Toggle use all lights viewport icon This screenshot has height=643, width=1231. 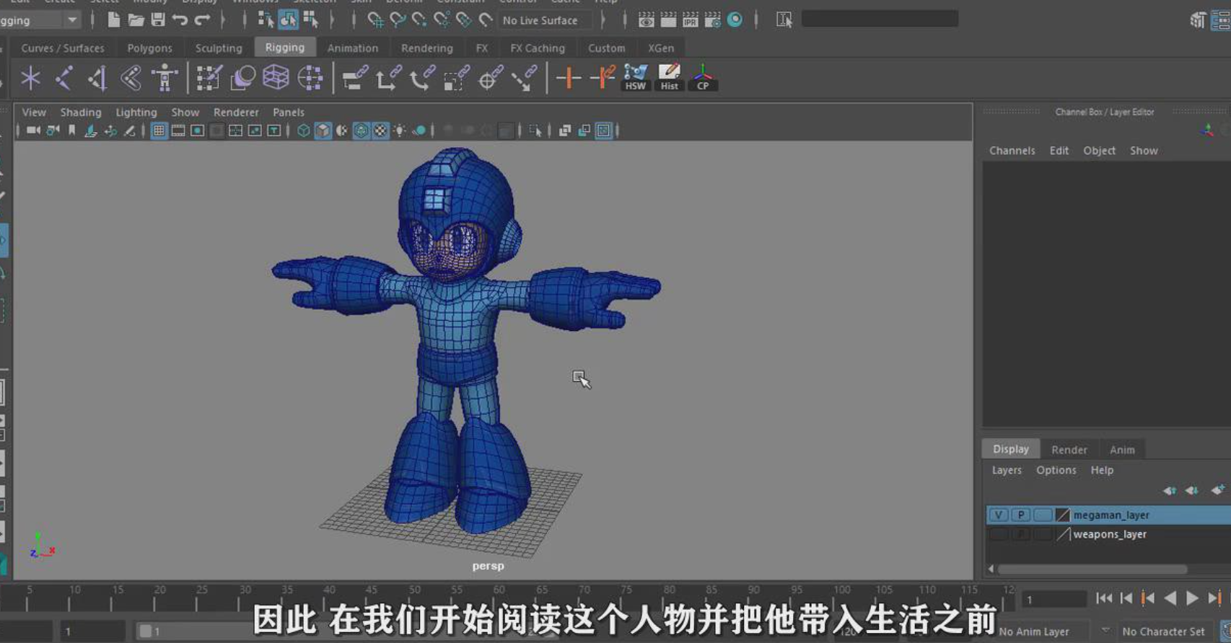(399, 130)
